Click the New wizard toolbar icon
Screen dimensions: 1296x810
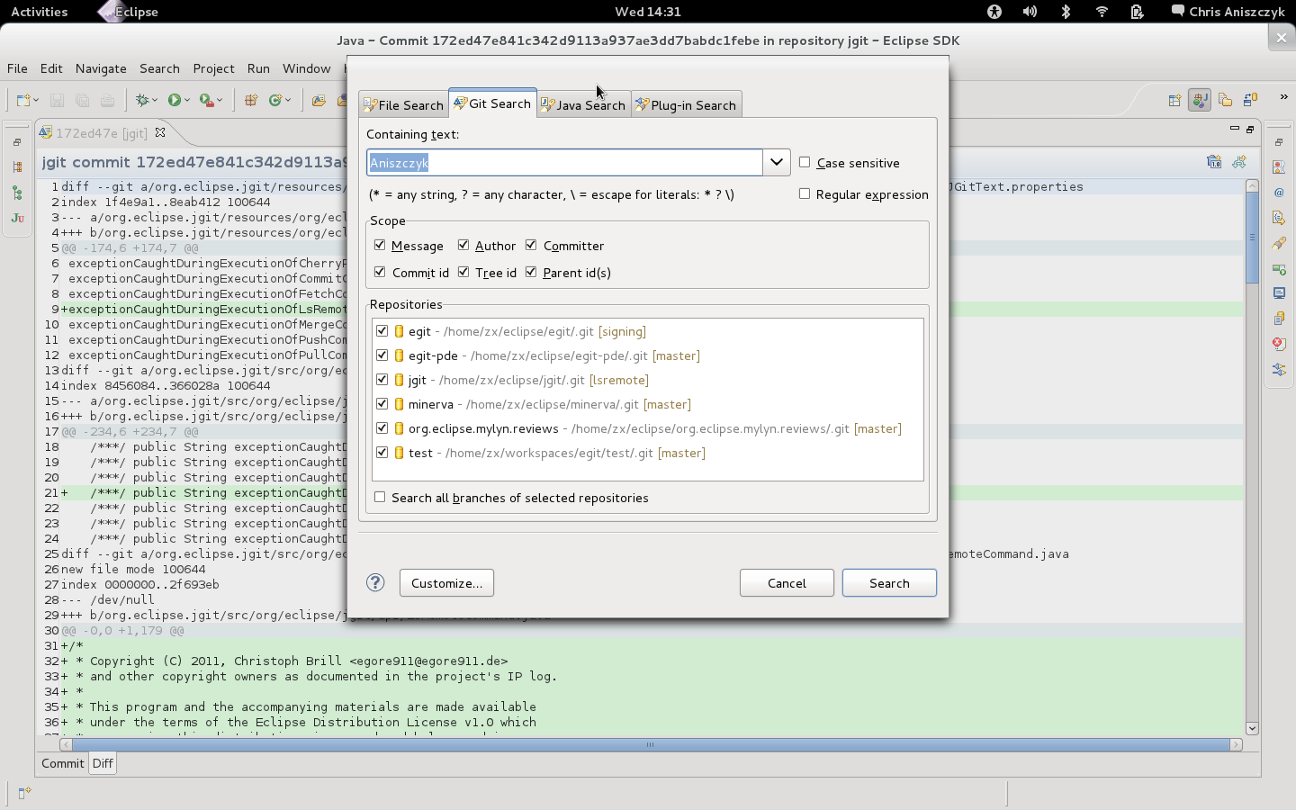click(22, 100)
